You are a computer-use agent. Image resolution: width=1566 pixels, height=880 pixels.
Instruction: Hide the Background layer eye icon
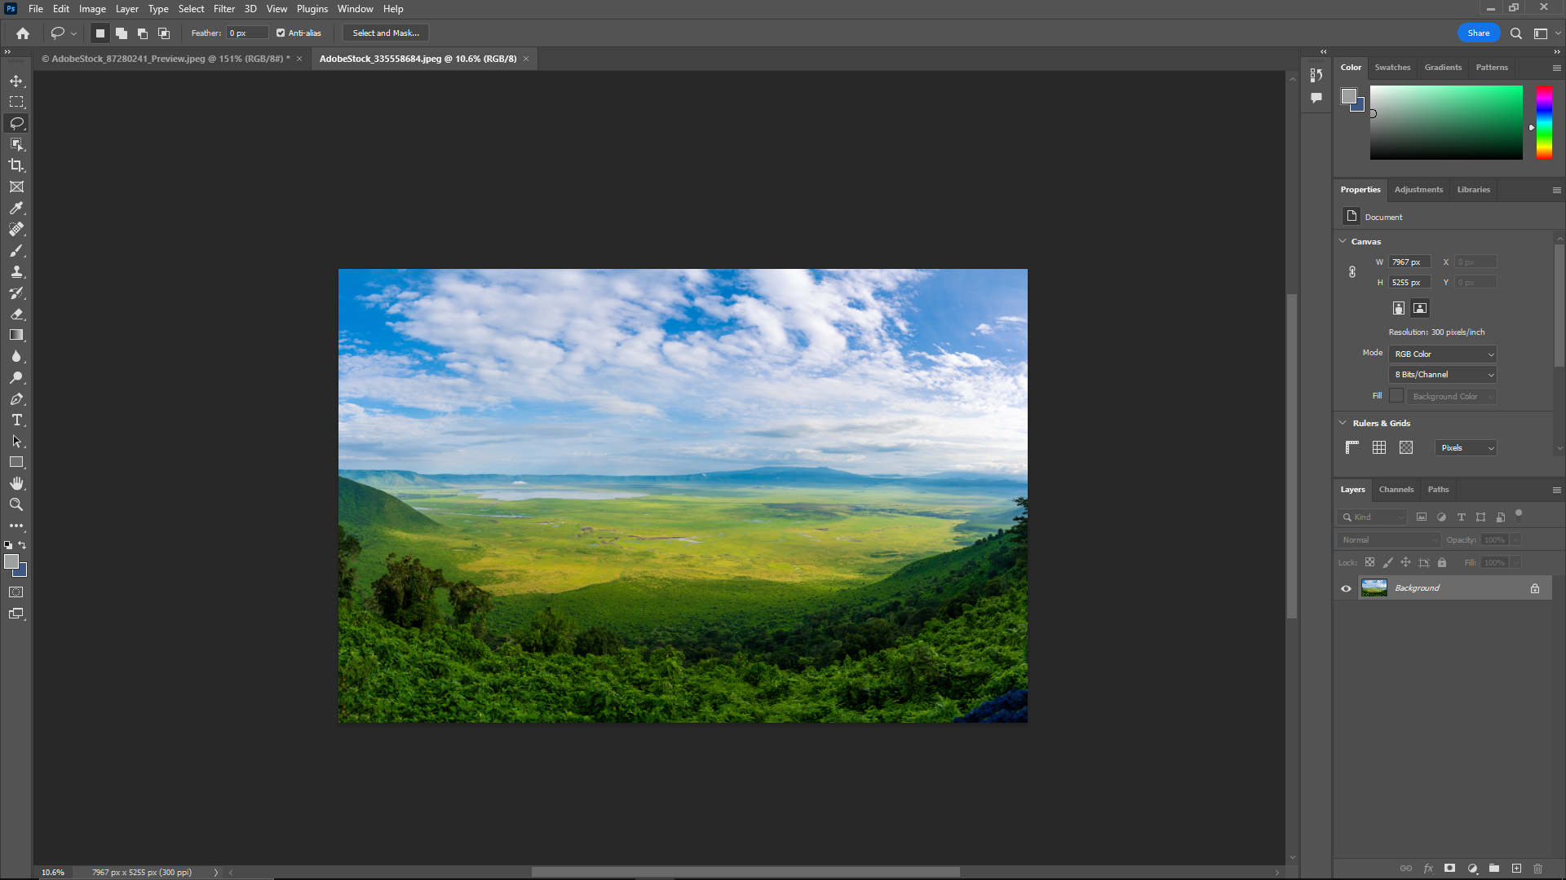click(1346, 588)
